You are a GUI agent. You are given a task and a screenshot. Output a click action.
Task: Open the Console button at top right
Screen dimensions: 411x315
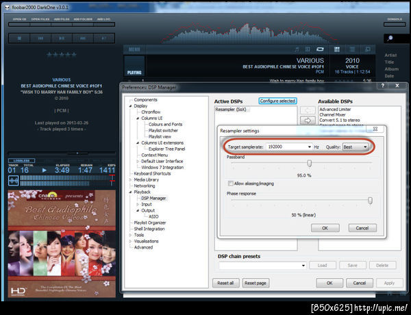click(x=395, y=25)
